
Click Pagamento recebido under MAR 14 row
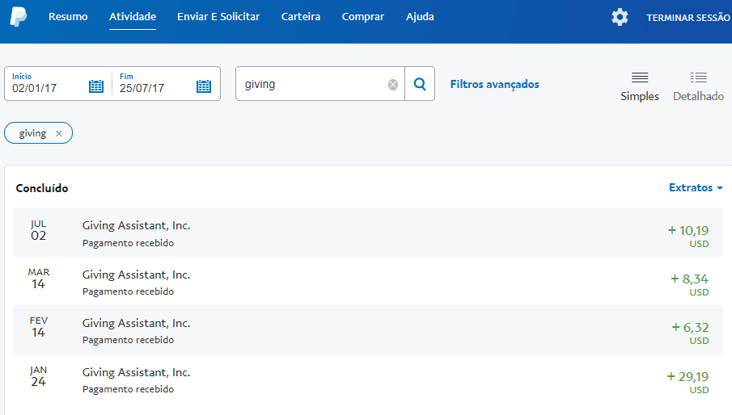pos(128,291)
